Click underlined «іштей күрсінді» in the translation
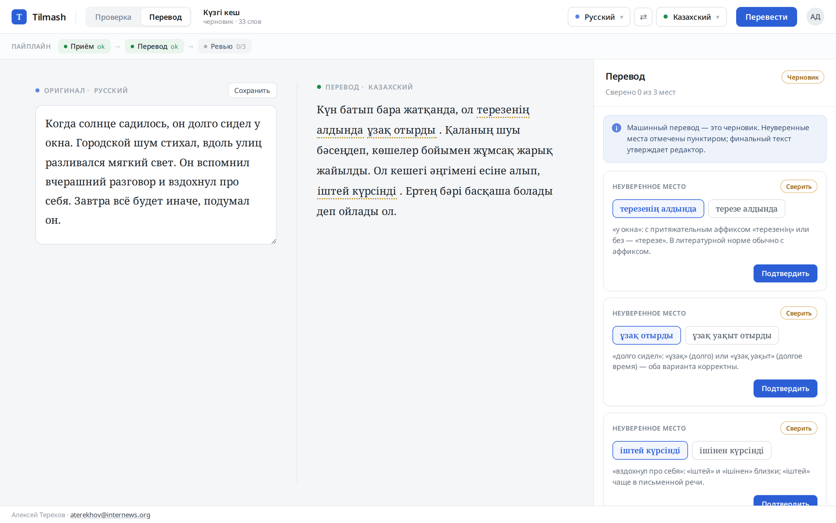The width and height of the screenshot is (836, 523). [357, 192]
